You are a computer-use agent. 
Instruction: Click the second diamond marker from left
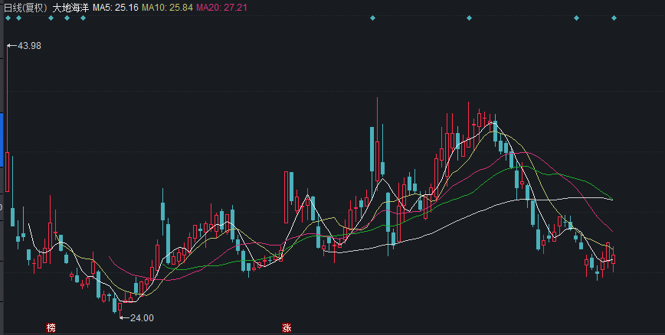coord(18,18)
